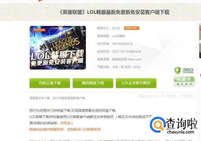This screenshot has width=201, height=141.
Task: Click the 360云盘 logo icon
Action: (x=149, y=96)
